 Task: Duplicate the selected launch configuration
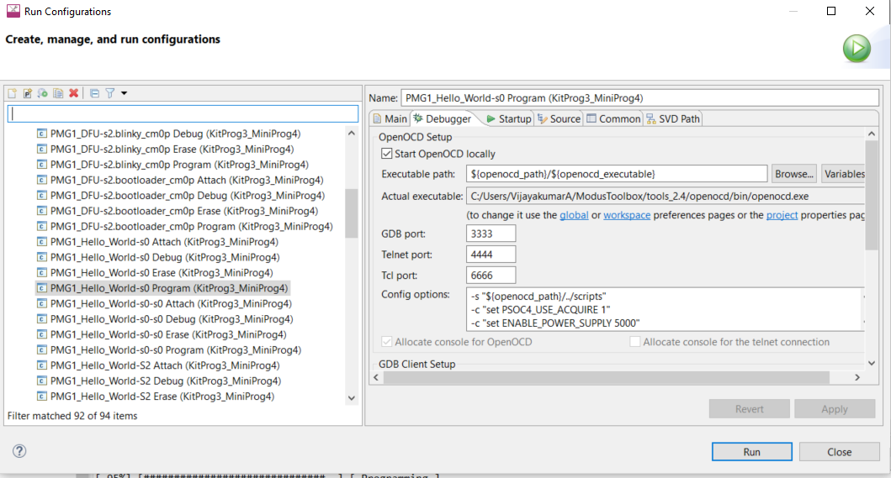pyautogui.click(x=58, y=93)
